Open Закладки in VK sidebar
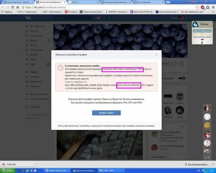216x173 pixels. 33,77
